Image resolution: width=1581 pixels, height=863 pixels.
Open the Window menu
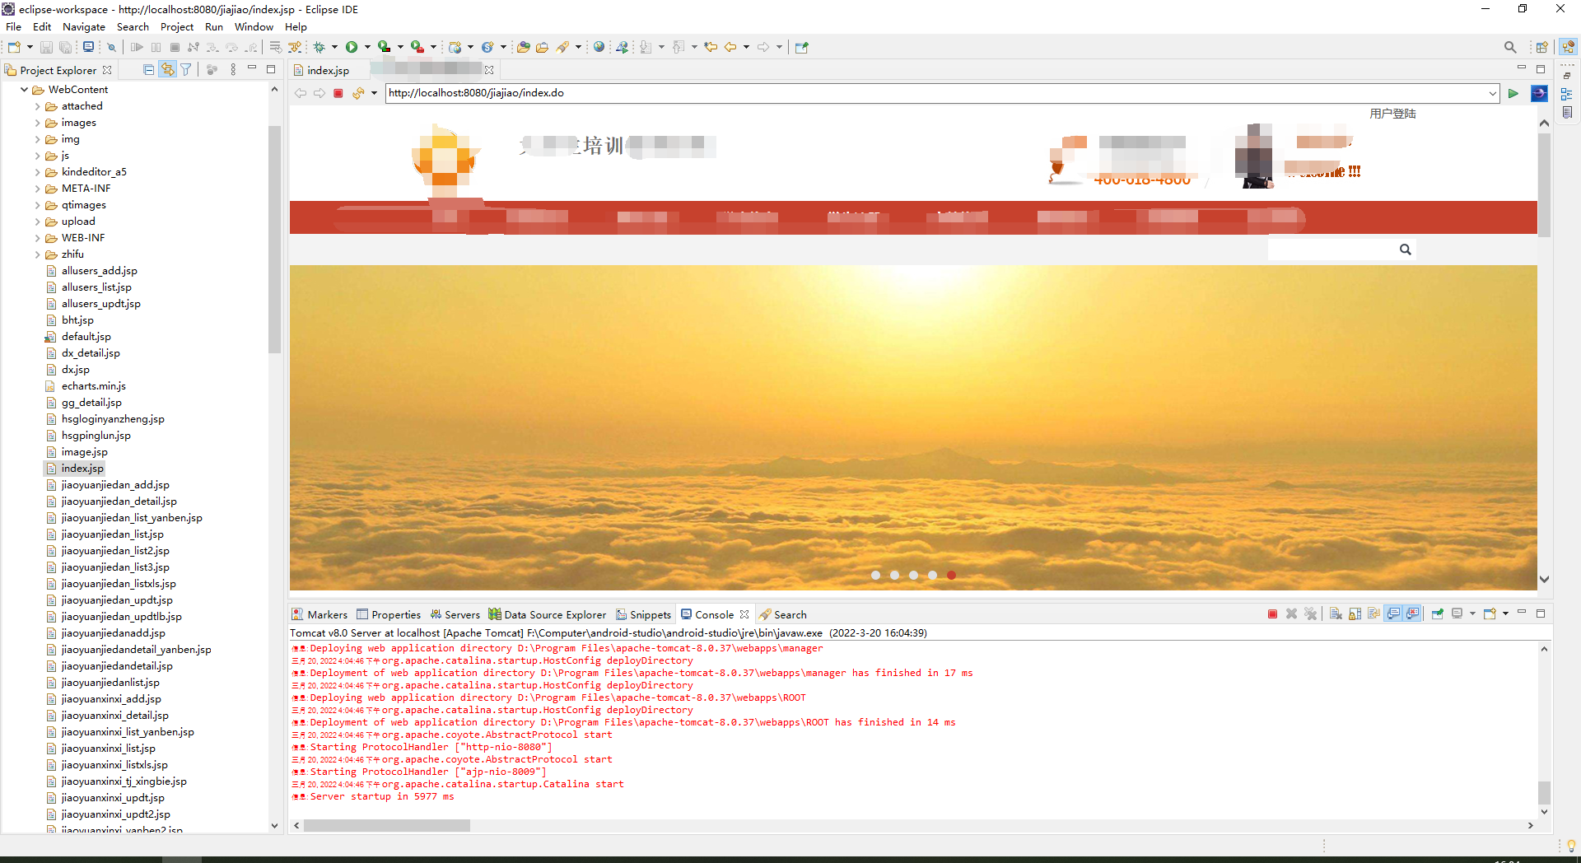(x=254, y=27)
